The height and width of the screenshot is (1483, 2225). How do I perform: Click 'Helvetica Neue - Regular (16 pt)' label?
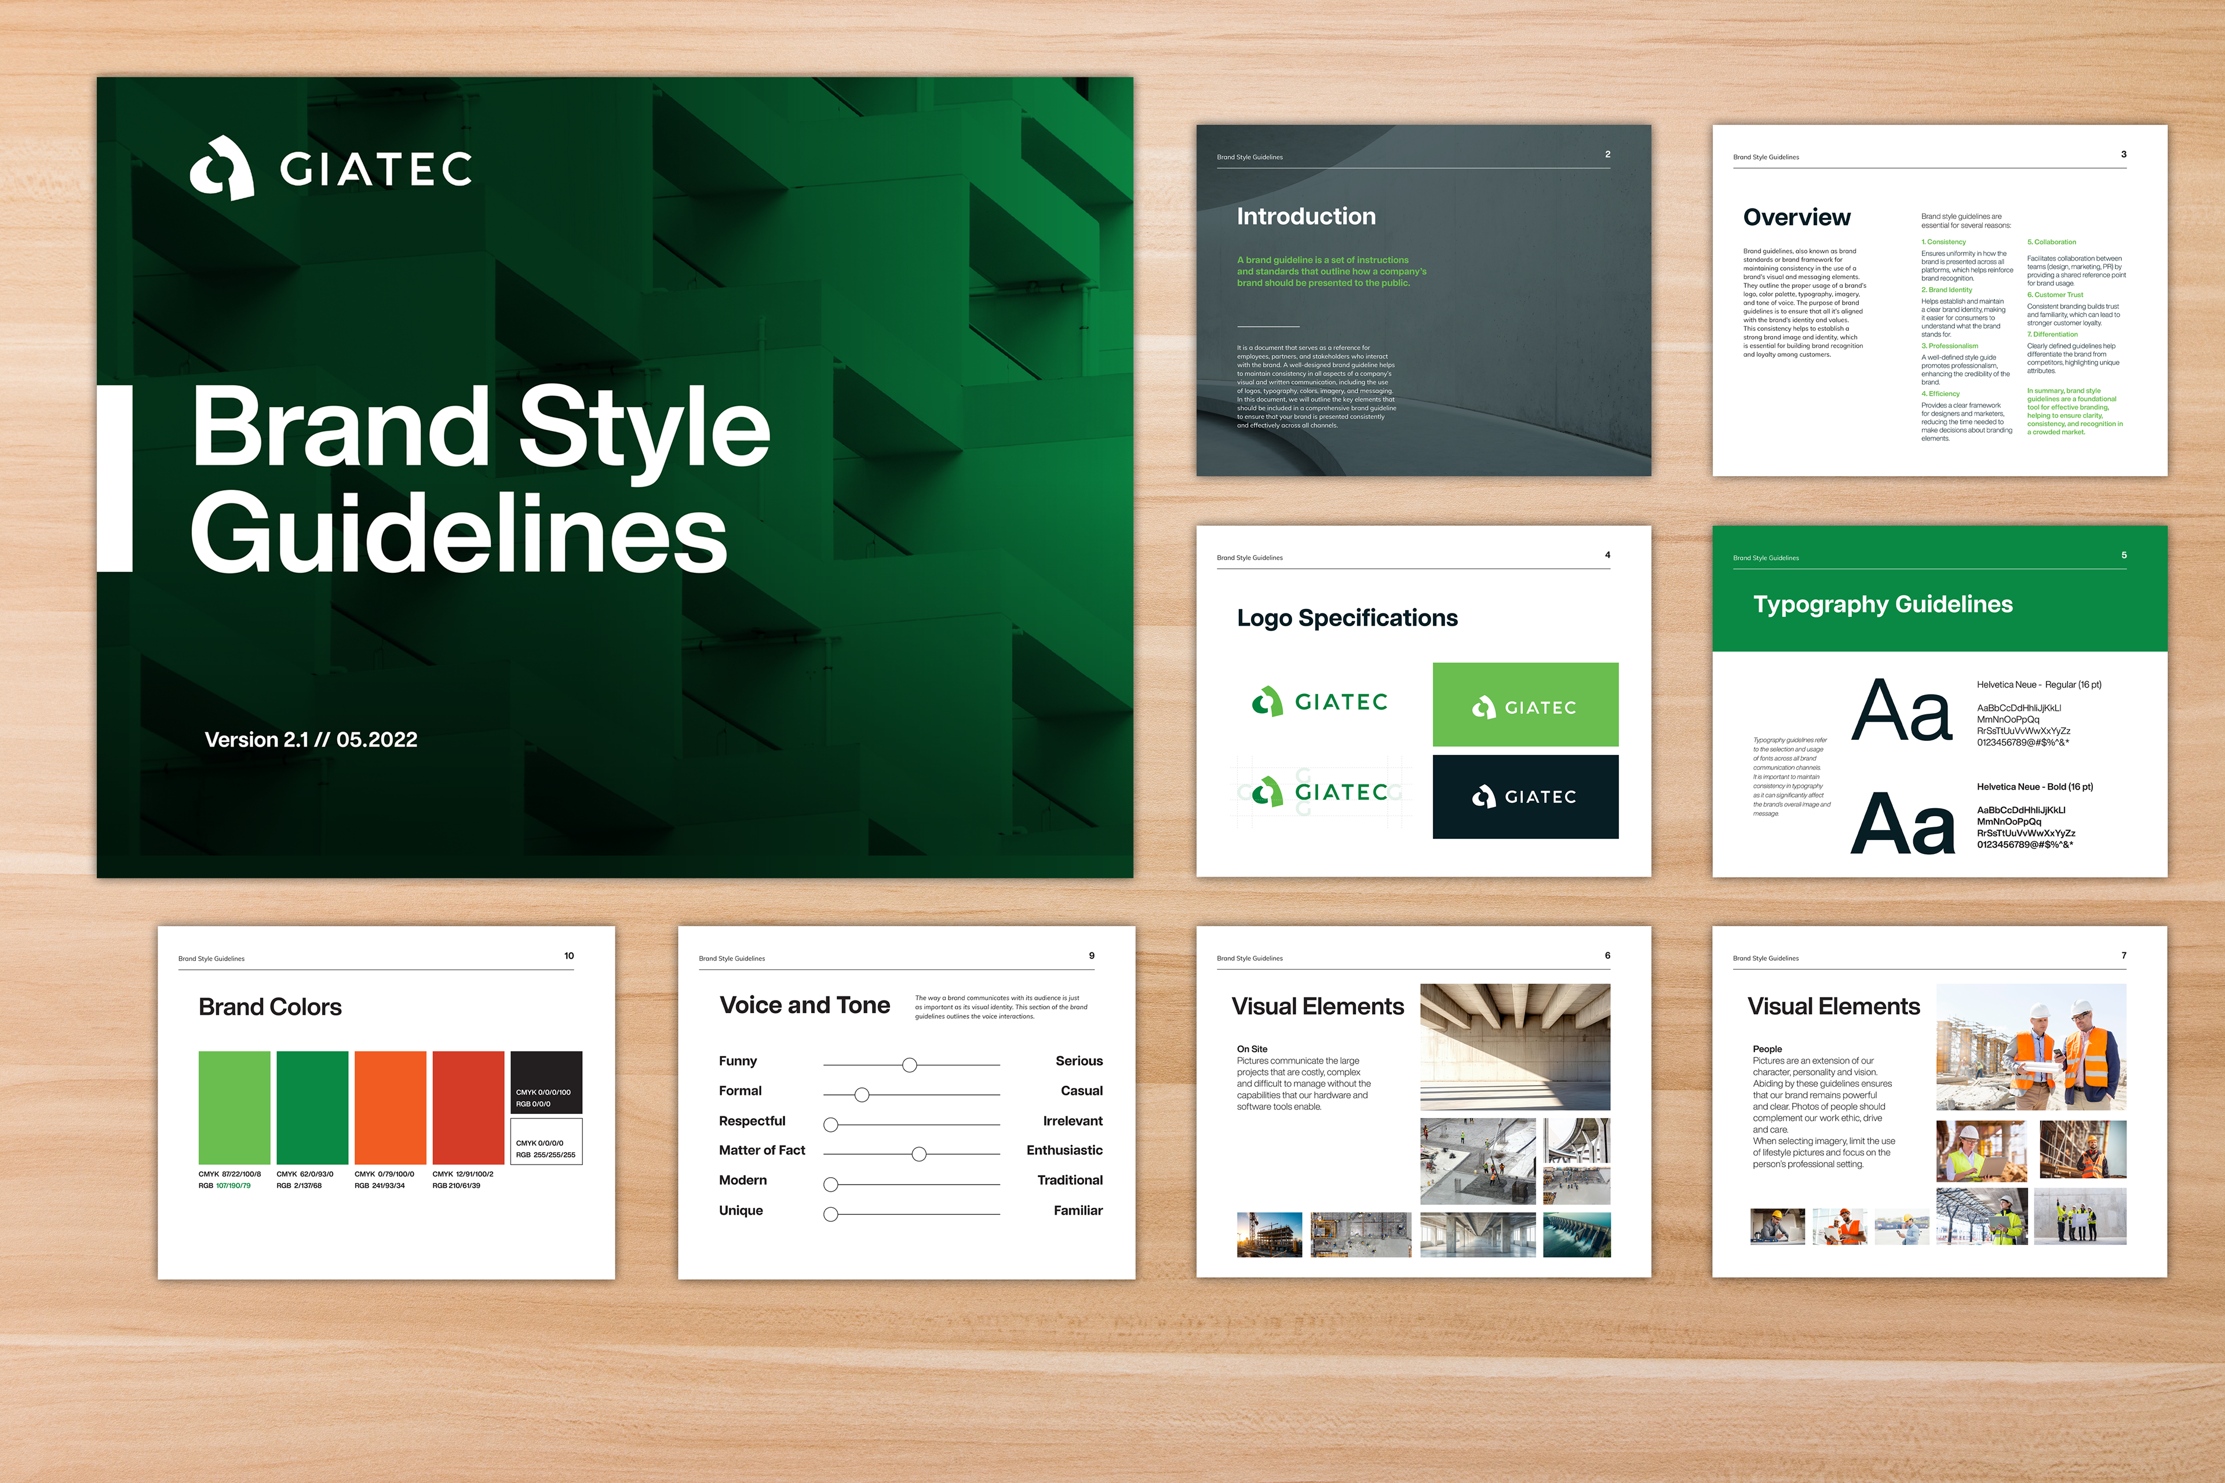coord(2038,685)
